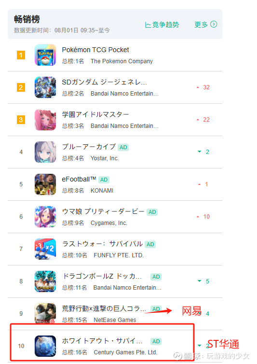This screenshot has height=364, width=257.
Task: Open the Dragon Ball Z Dokkan icon
Action: tap(45, 281)
